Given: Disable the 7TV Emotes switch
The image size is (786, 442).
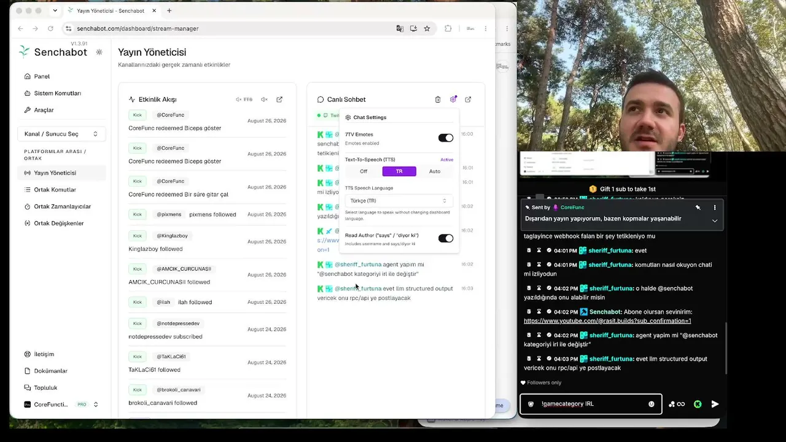Looking at the screenshot, I should (x=446, y=138).
